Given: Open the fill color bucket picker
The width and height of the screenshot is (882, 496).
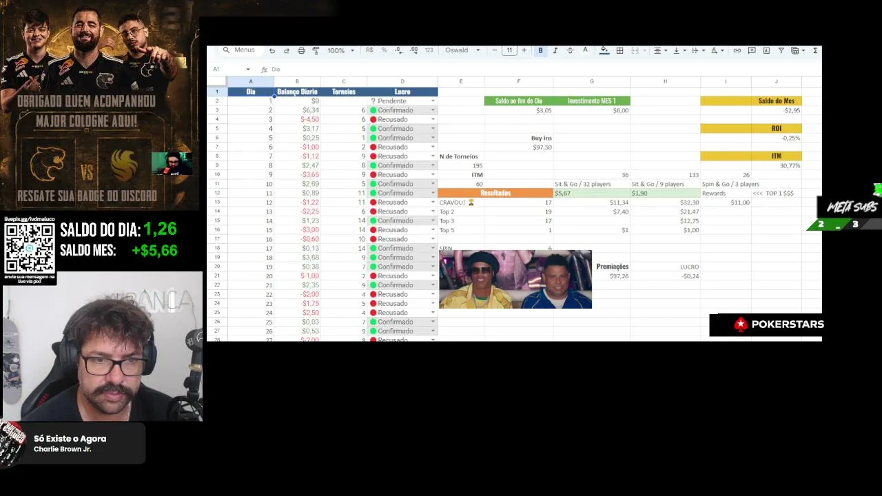Looking at the screenshot, I should click(604, 50).
